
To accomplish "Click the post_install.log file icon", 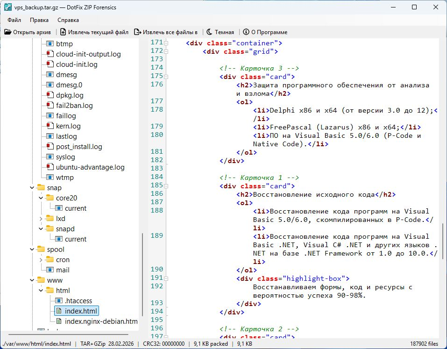I will click(x=50, y=146).
